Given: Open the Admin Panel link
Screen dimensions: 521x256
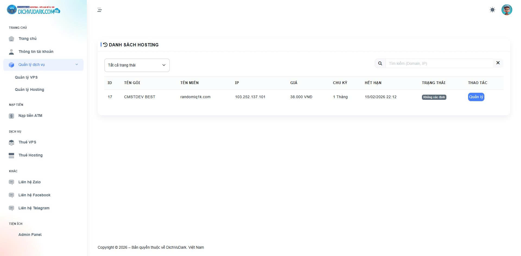Looking at the screenshot, I should pos(30,235).
